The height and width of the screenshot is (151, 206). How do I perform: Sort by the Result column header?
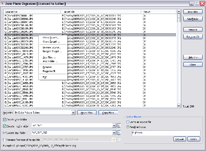coord(158,11)
